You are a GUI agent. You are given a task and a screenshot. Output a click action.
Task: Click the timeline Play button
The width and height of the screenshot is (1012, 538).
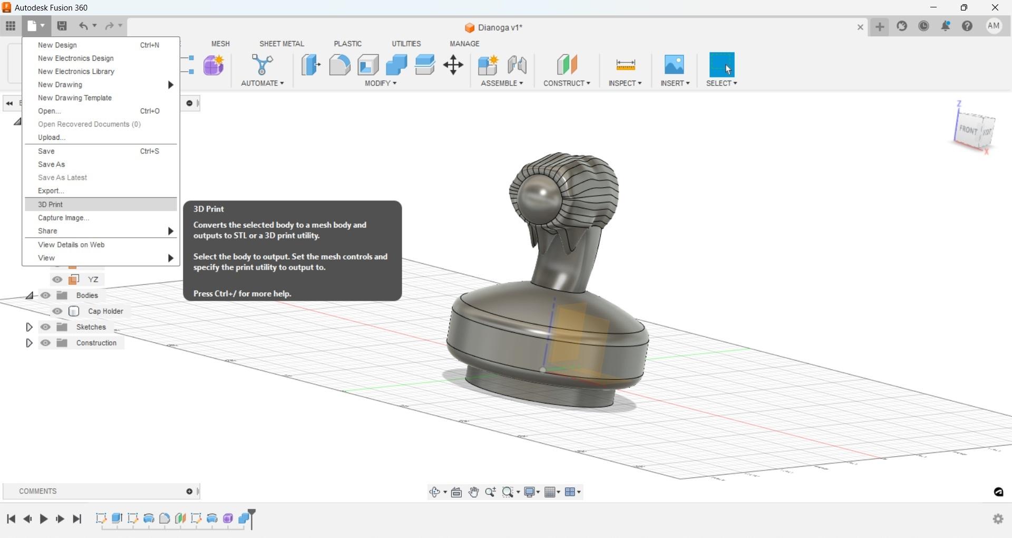(44, 519)
